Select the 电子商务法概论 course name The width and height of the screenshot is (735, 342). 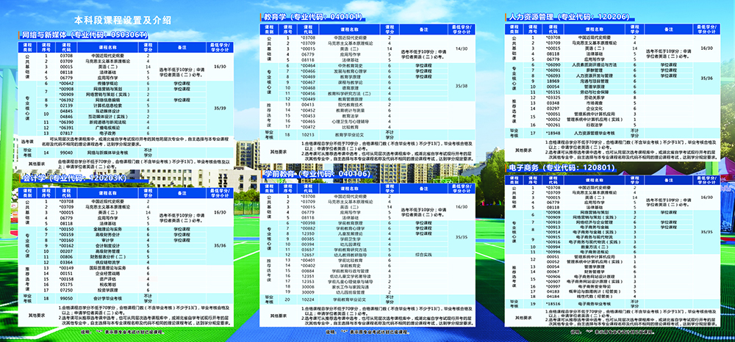[x=595, y=252]
